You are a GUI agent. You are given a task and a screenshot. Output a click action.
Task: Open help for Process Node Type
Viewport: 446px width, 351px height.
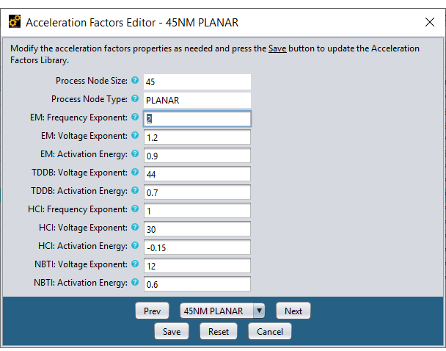coord(135,98)
